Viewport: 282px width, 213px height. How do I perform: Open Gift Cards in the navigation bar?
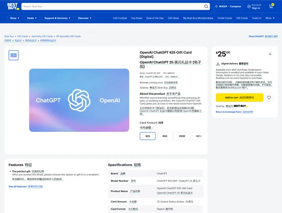242,18
